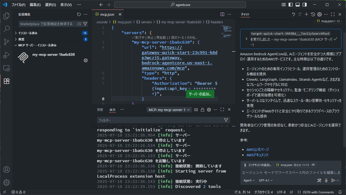346x195 pixels.
Task: Open the Search view in activity bar
Action: [6, 29]
